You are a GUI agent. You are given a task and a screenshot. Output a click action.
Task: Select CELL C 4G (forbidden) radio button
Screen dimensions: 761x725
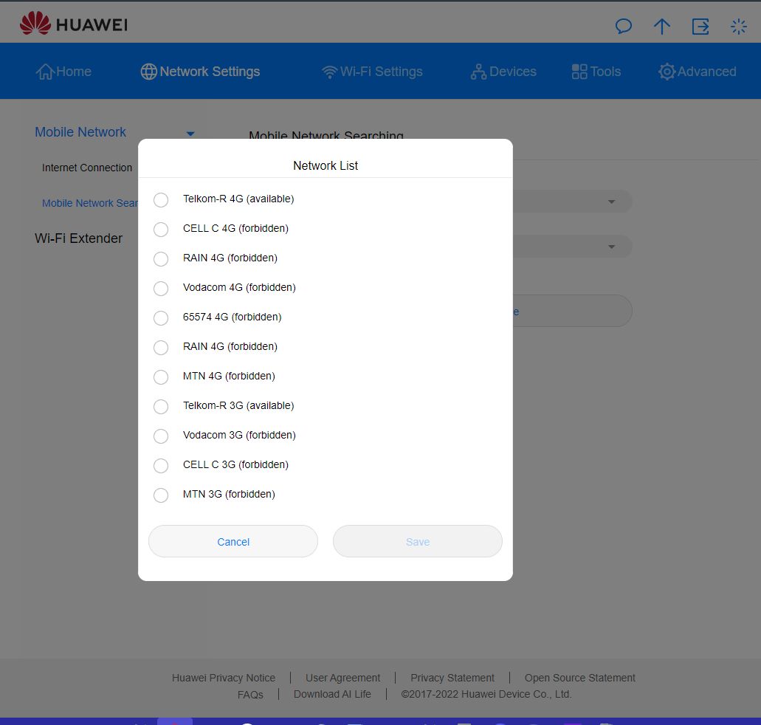point(161,229)
